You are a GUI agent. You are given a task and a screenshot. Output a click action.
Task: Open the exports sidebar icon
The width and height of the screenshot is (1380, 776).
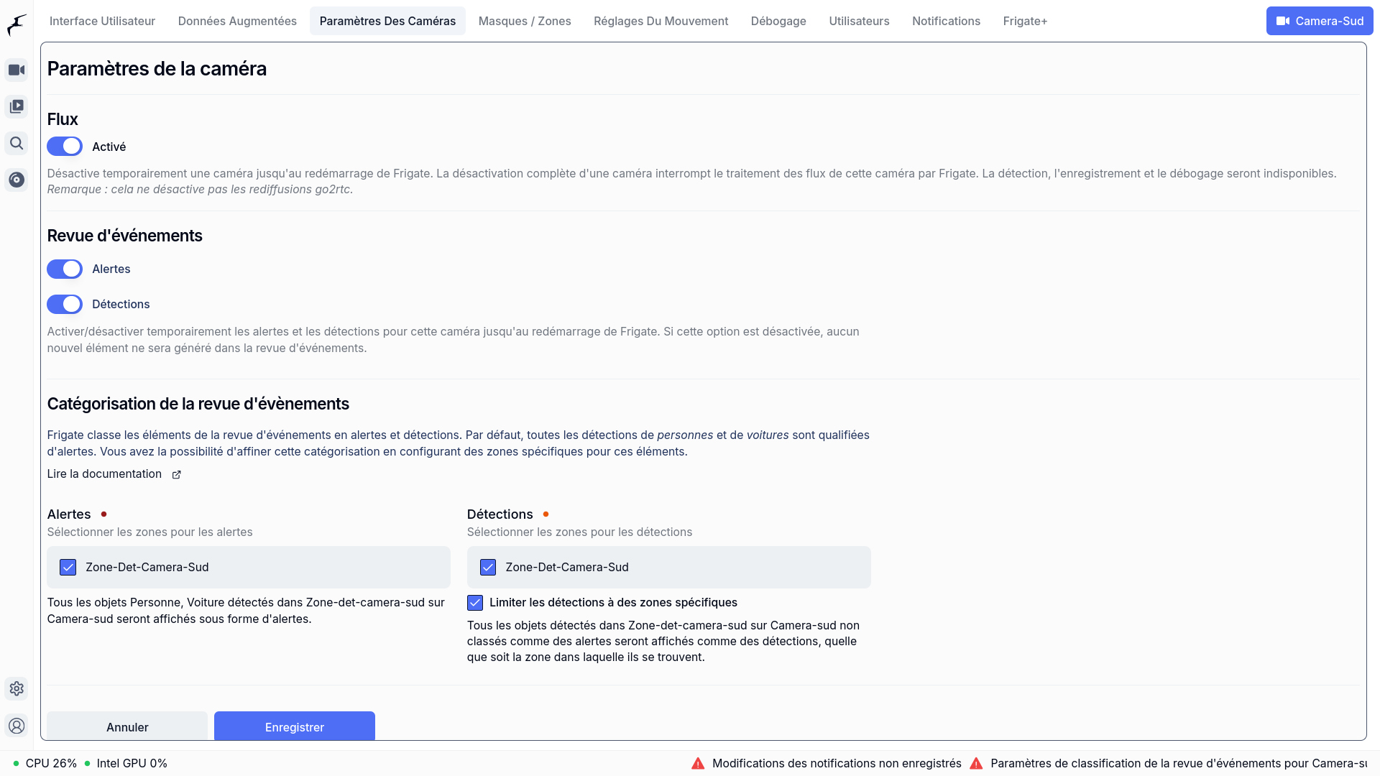17,180
